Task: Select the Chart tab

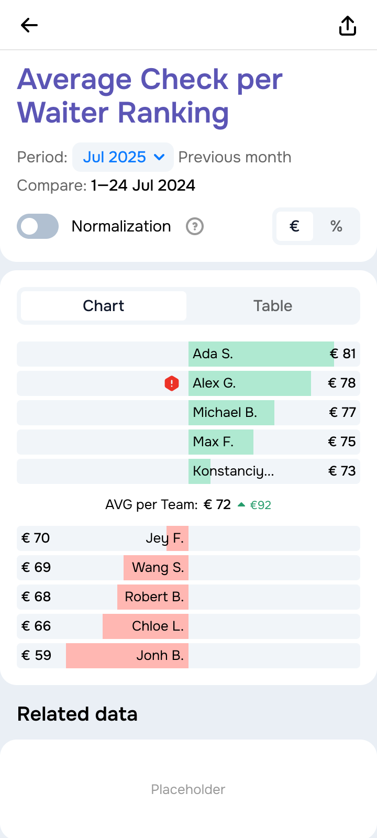Action: pyautogui.click(x=104, y=306)
